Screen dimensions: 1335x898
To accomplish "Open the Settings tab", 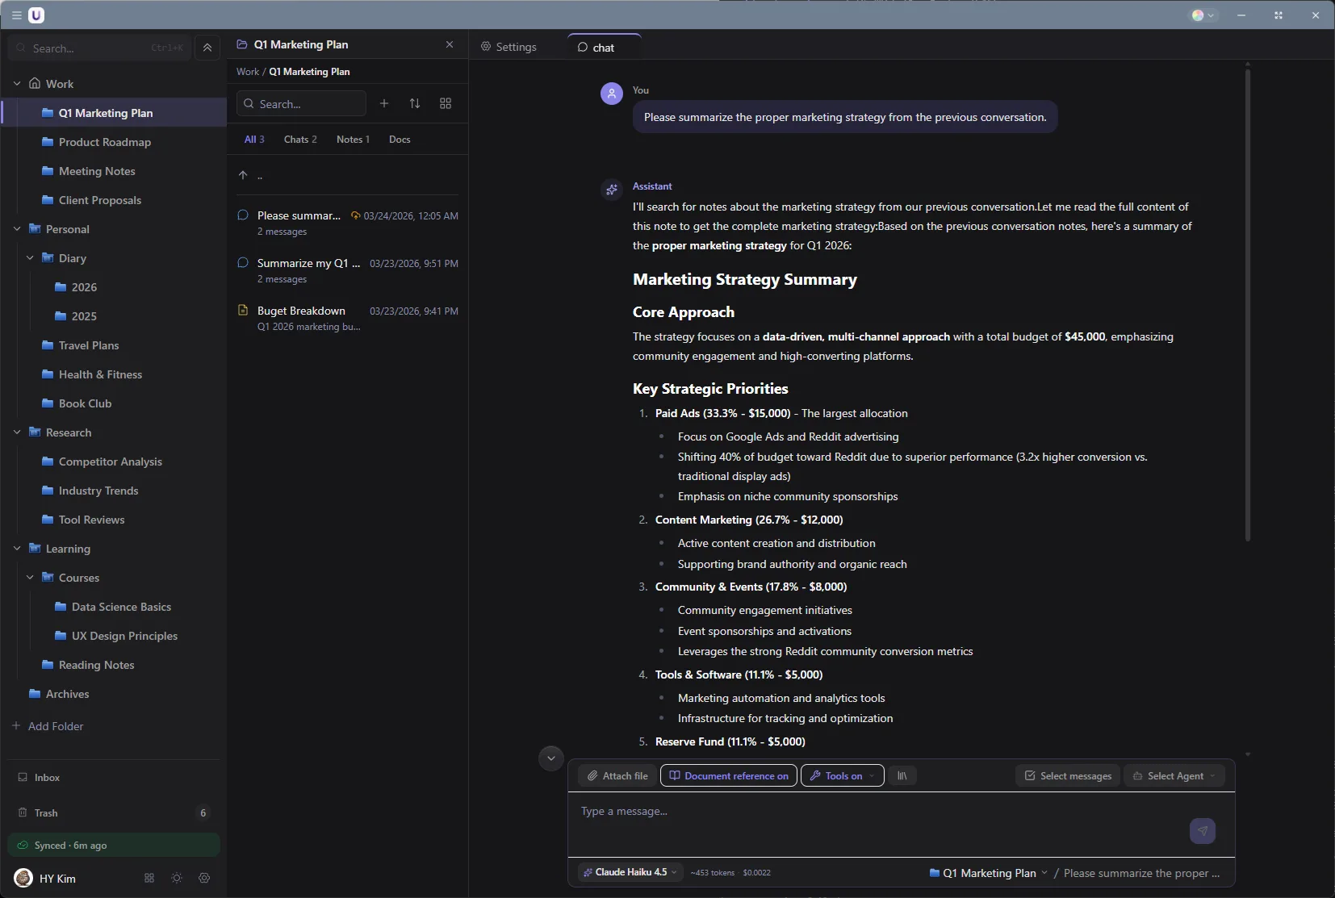I will pyautogui.click(x=510, y=47).
